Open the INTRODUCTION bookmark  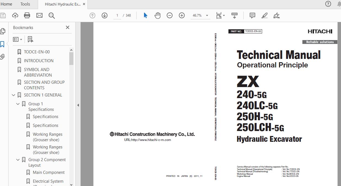[x=39, y=61]
